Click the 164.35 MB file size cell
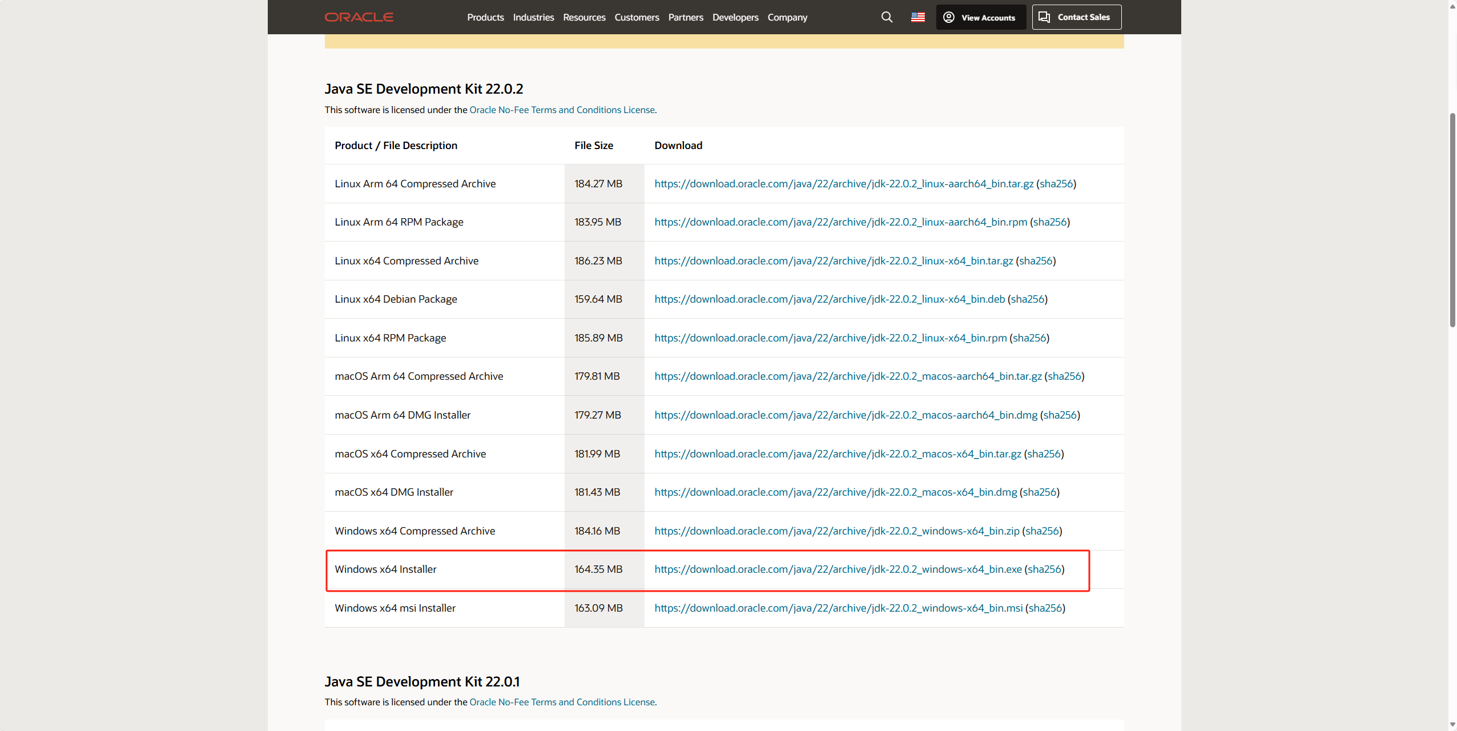This screenshot has width=1457, height=731. (604, 569)
